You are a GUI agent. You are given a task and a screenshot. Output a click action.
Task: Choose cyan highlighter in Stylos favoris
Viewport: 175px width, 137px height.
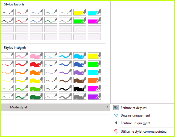tap(94, 12)
